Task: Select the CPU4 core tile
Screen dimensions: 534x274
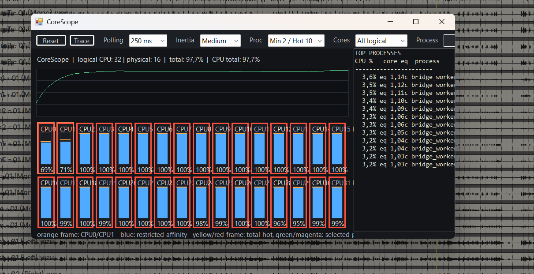Action: (x=124, y=148)
